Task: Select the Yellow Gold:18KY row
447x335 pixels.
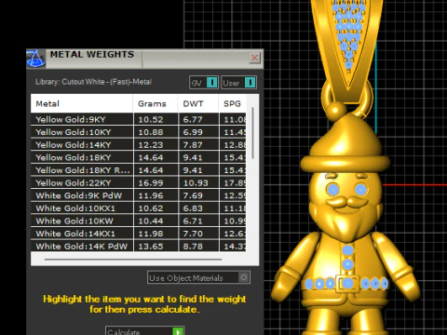Action: [139, 157]
